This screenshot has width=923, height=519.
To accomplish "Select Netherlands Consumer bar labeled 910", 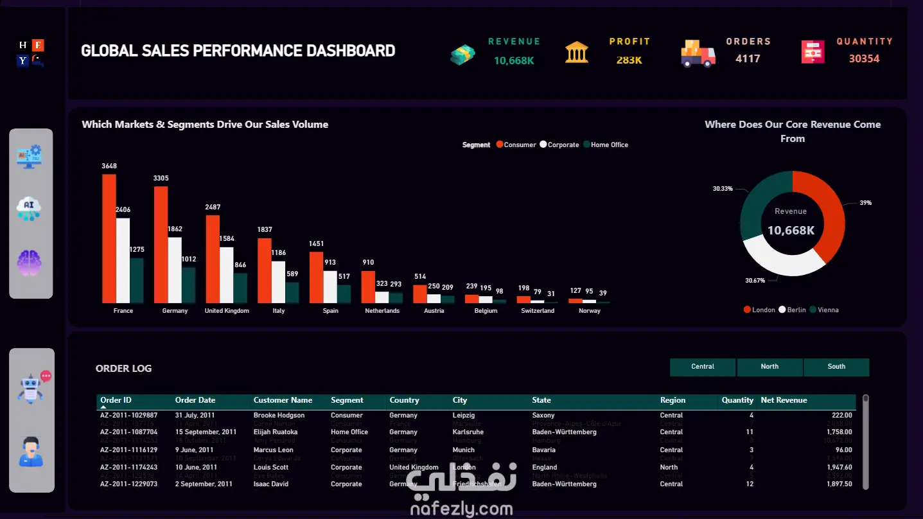I will click(x=368, y=287).
